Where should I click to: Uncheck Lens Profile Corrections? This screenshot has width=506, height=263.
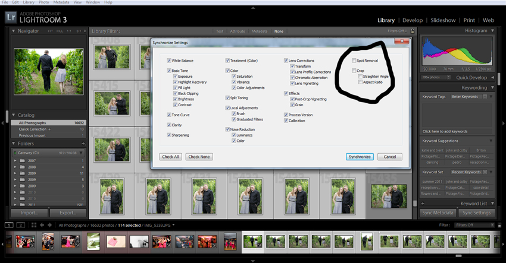292,72
